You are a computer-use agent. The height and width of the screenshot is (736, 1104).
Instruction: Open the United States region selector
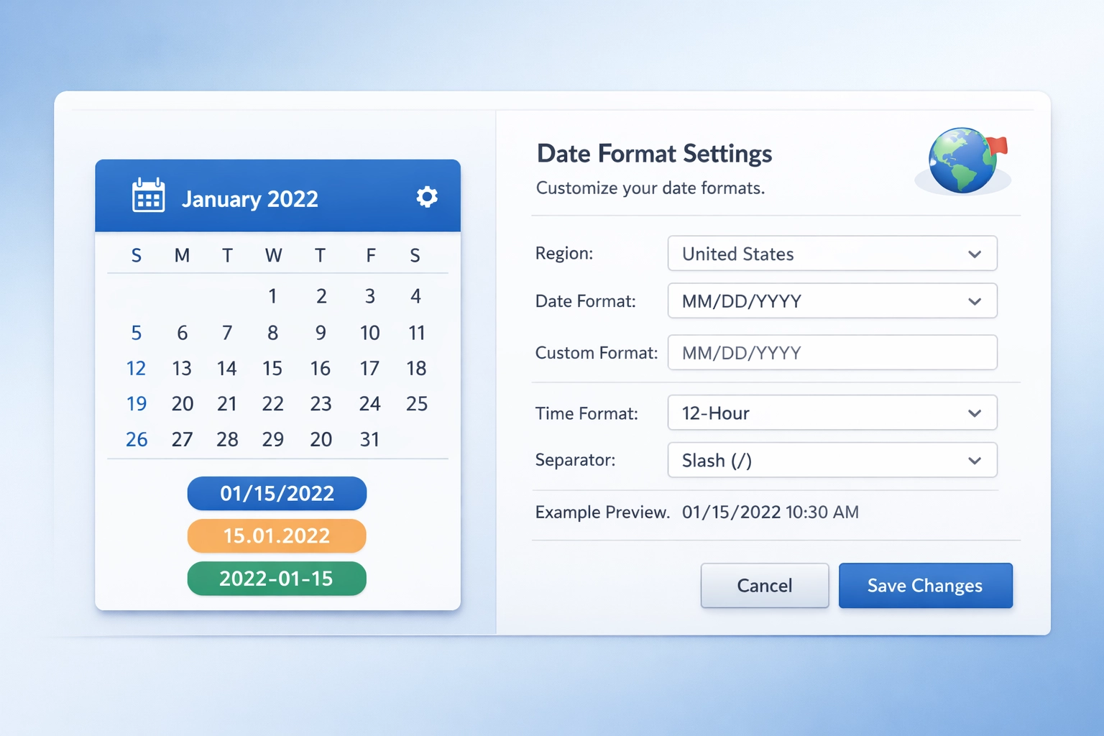point(832,254)
